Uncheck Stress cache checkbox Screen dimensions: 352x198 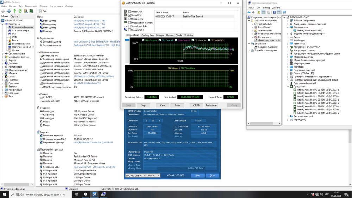click(x=130, y=19)
